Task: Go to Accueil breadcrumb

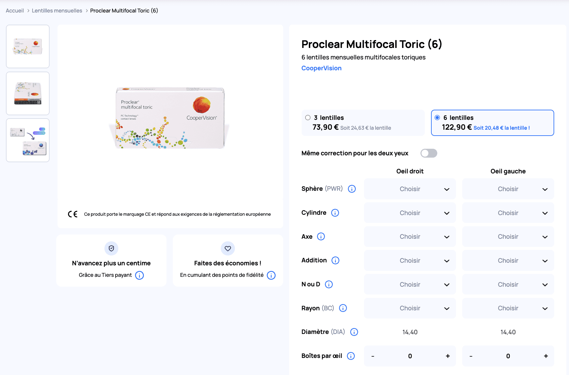Action: click(15, 11)
